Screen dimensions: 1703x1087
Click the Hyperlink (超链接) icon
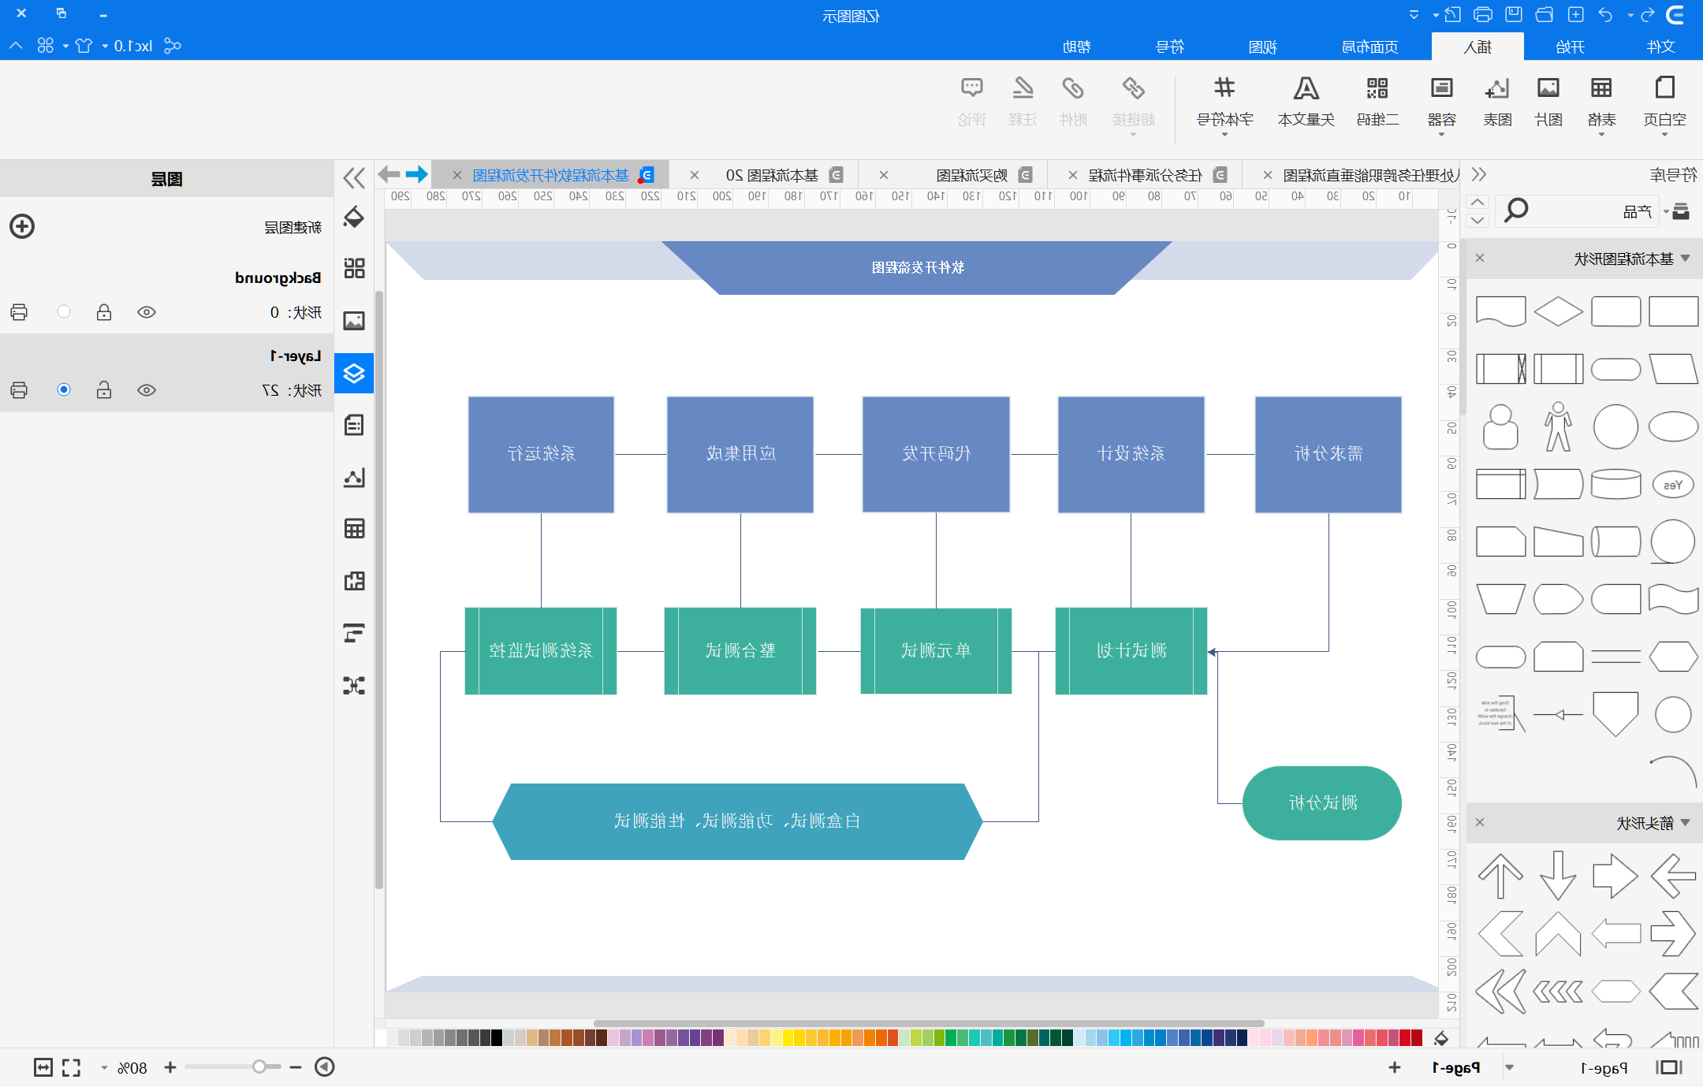1134,88
